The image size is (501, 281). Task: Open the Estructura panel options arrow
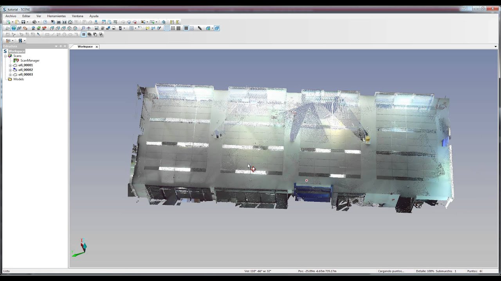tap(56, 46)
